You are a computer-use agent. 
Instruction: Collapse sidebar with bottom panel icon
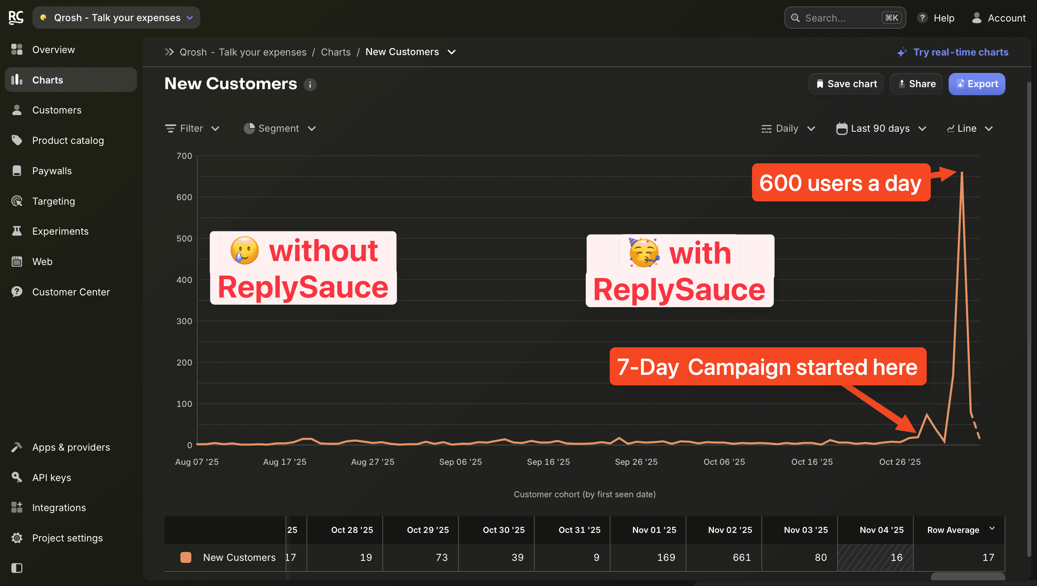(x=17, y=568)
